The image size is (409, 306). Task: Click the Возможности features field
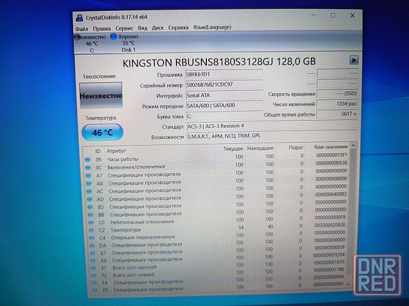[272, 136]
